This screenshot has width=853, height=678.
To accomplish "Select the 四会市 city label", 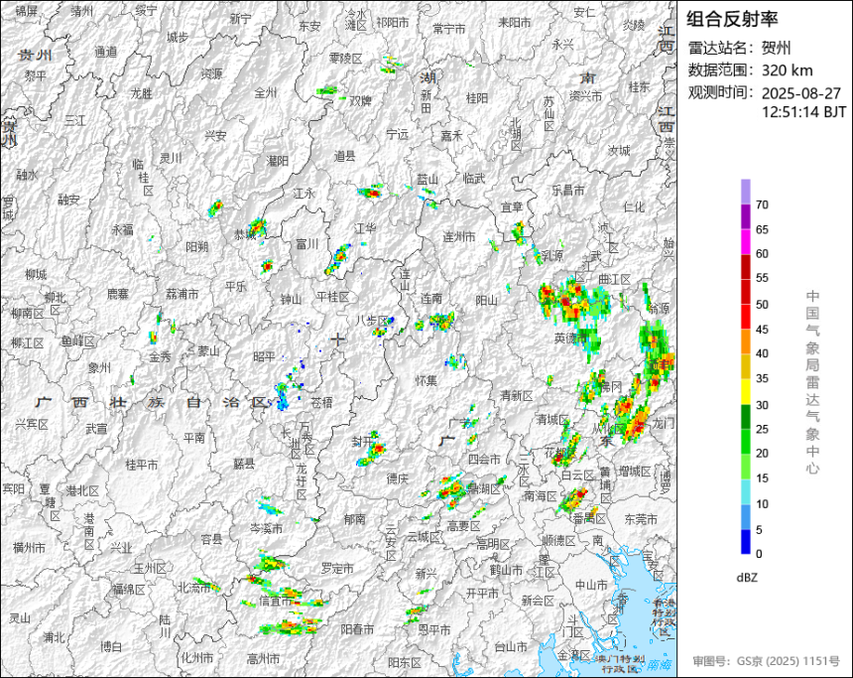I will tap(484, 459).
